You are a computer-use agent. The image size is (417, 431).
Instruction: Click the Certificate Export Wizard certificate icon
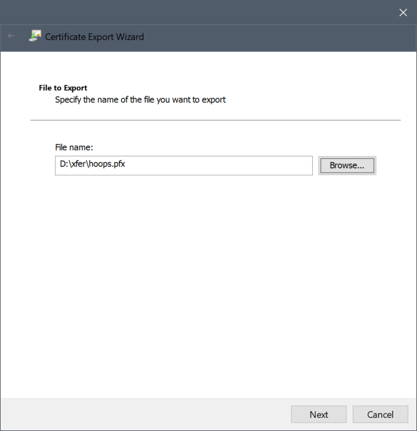coord(35,36)
